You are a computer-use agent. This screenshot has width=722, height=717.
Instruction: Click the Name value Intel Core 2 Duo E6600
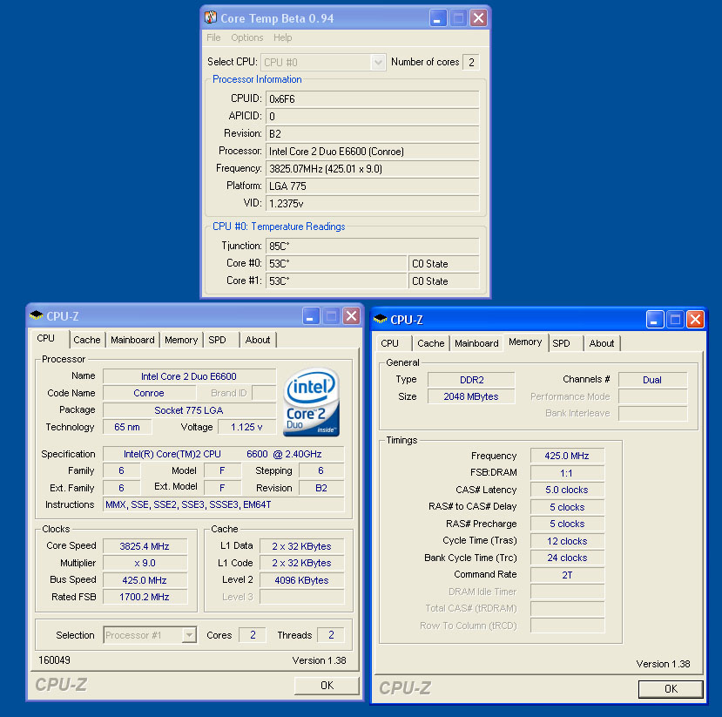[189, 376]
